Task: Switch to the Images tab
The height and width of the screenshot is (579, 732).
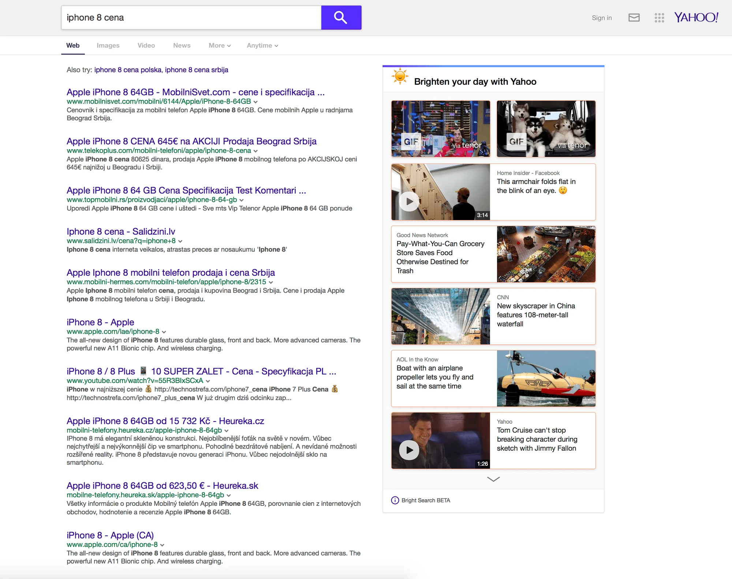Action: click(108, 45)
